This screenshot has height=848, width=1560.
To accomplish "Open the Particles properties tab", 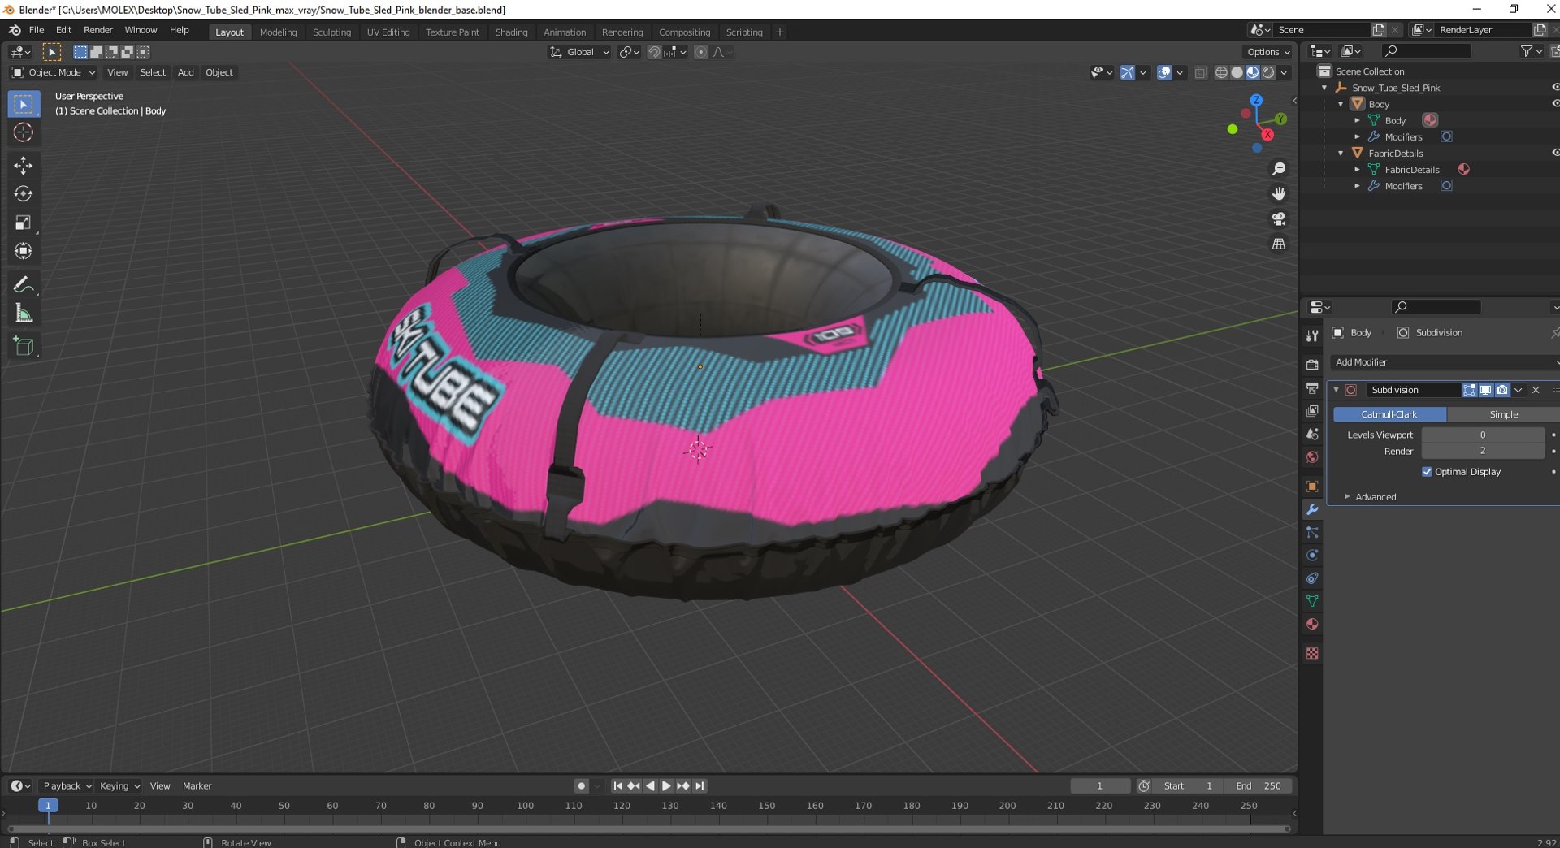I will click(1312, 534).
